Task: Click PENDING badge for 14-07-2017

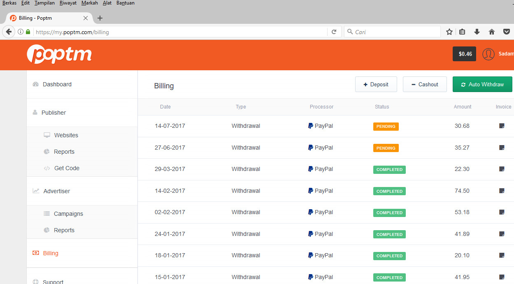Action: point(386,126)
